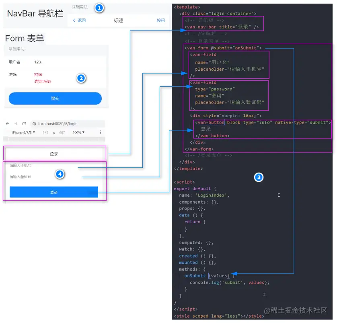The width and height of the screenshot is (337, 324).
Task: Click the methods: { code line
Action: pos(192,269)
